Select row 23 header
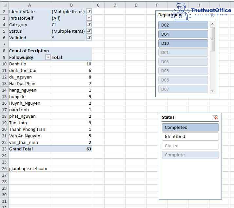Image resolution: width=234 pixels, height=208 pixels. (x=4, y=149)
